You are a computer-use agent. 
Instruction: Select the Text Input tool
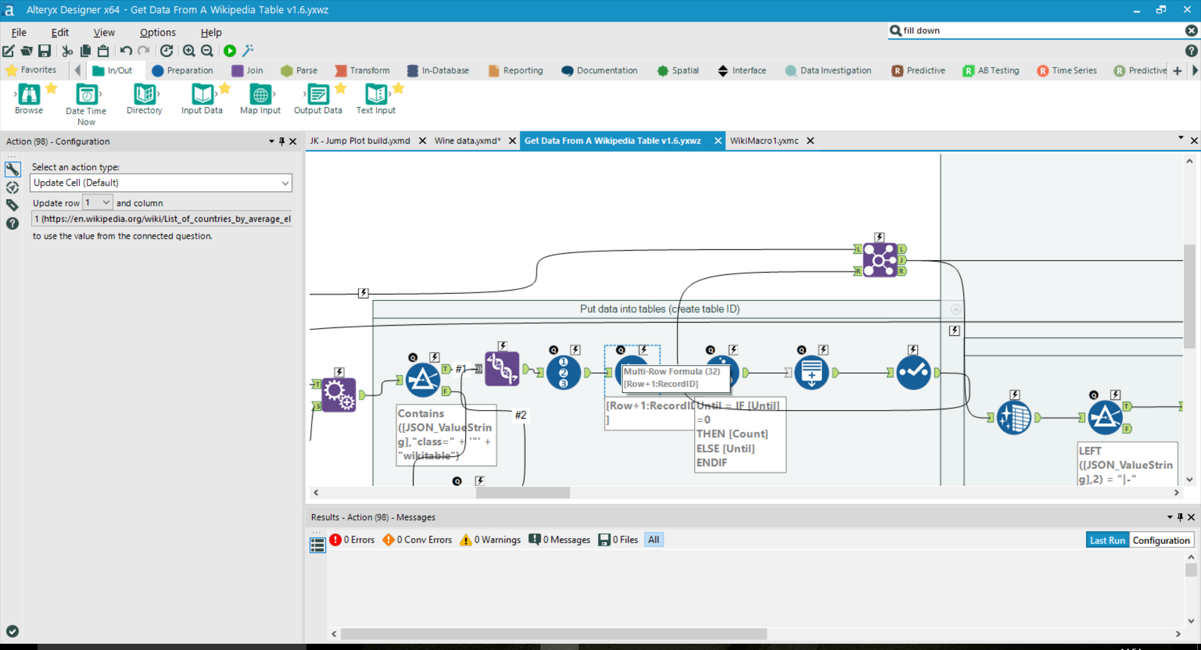tap(376, 95)
